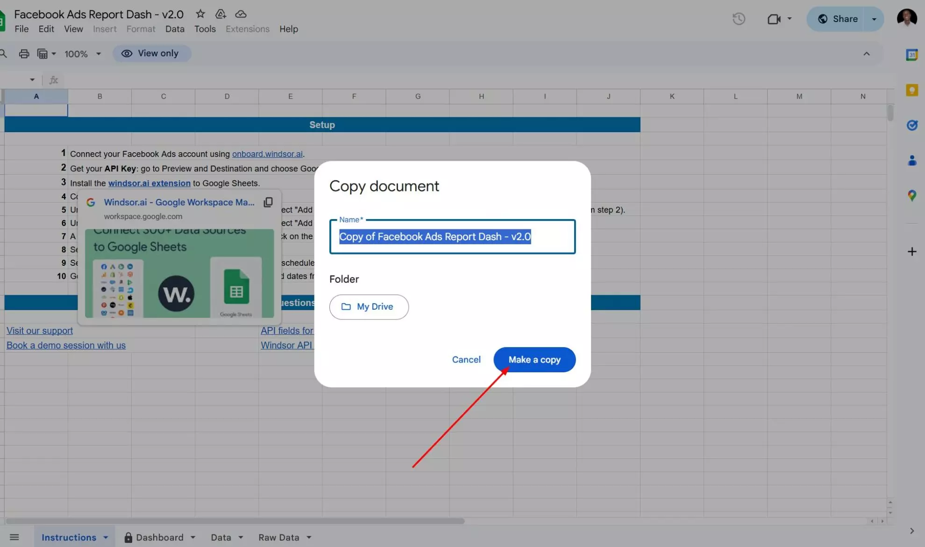Open the Data tab menu arrow
The image size is (925, 547).
pyautogui.click(x=241, y=538)
